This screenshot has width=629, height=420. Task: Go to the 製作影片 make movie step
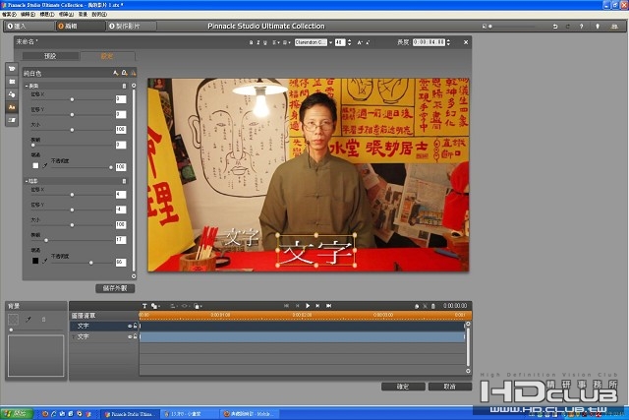[x=131, y=27]
